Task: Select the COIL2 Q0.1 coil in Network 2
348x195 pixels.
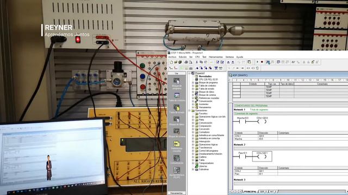Action: coord(262,157)
